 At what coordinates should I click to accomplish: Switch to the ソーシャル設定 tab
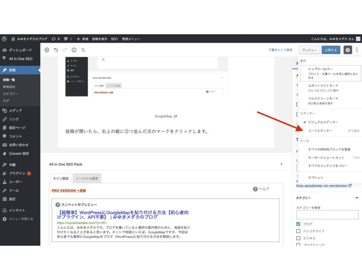pos(87,178)
